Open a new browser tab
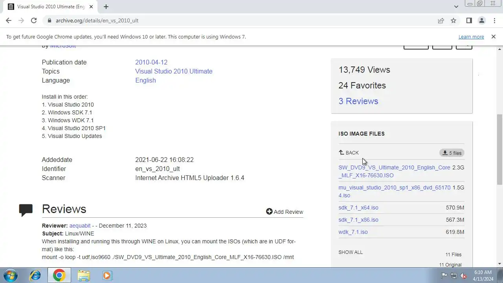This screenshot has height=283, width=503. tap(106, 7)
